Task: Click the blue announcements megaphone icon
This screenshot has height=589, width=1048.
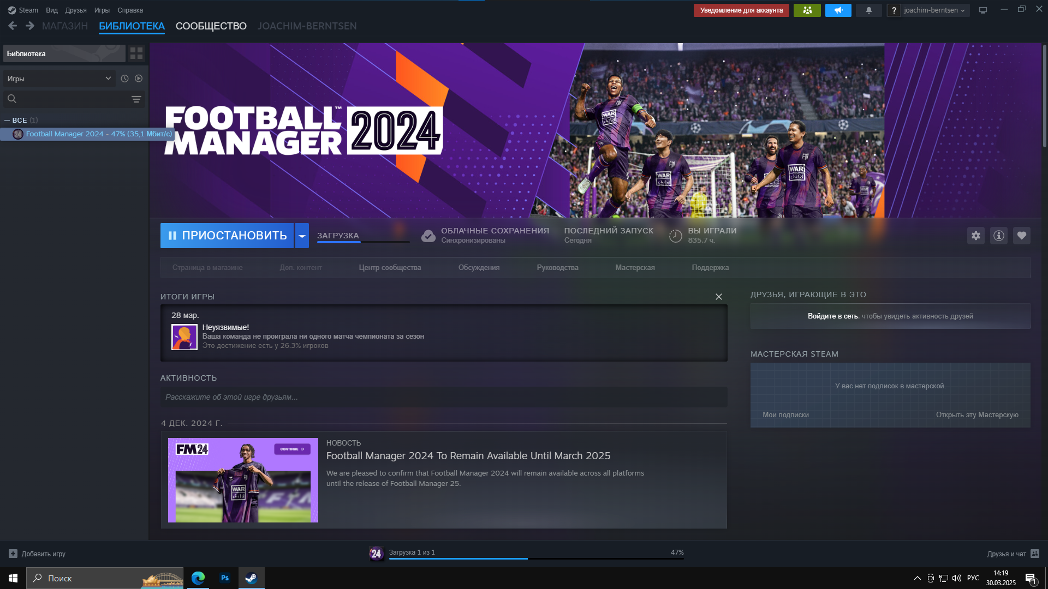Action: 838,10
